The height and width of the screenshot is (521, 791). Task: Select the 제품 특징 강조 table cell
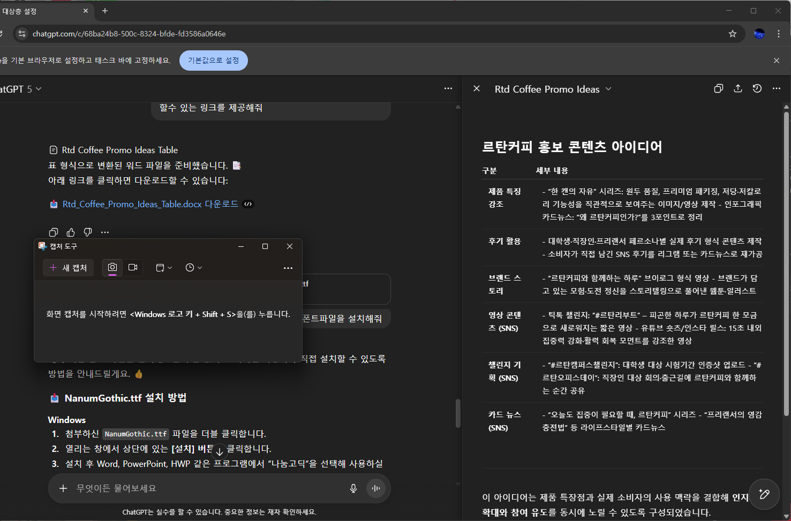[x=504, y=198]
